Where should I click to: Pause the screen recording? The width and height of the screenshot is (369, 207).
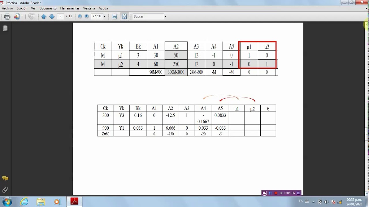[x=270, y=193]
